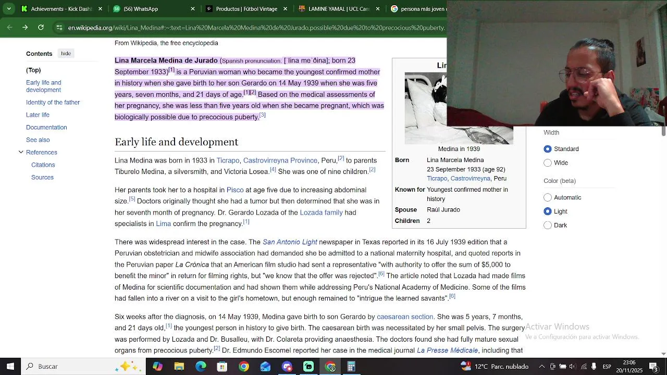This screenshot has height=375, width=667.
Task: Open weather widget 12°C Parc. nublado
Action: click(494, 367)
